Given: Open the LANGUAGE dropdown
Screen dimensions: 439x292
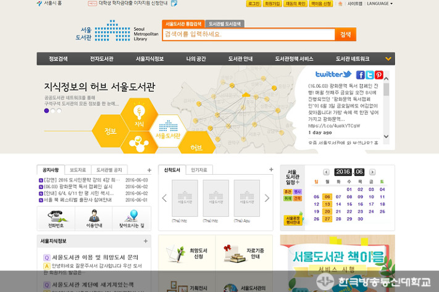Looking at the screenshot, I should tap(380, 4).
